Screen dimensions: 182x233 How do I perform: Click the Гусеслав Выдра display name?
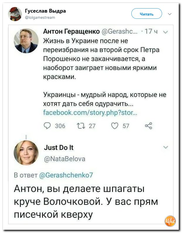[45, 11]
